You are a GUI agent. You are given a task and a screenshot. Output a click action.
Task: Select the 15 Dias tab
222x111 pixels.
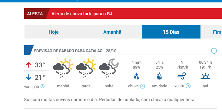click(x=171, y=32)
